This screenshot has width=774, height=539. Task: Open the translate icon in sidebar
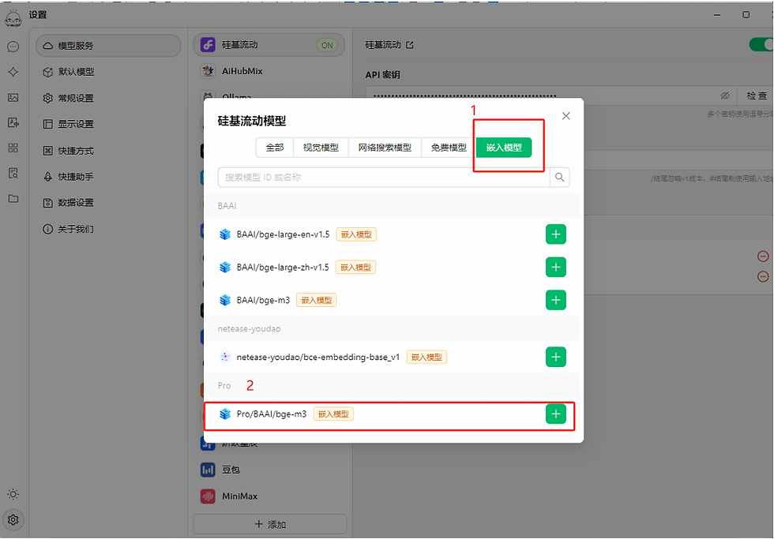coord(13,122)
